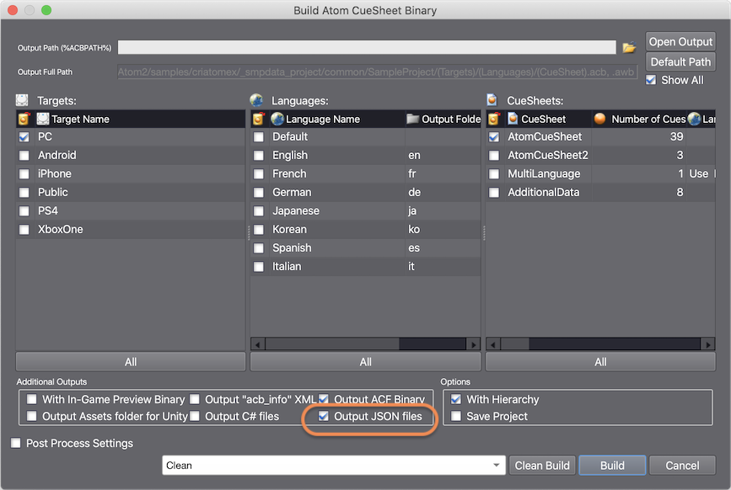Click the '39' number of cues cell
The height and width of the screenshot is (490, 731).
[x=639, y=136]
